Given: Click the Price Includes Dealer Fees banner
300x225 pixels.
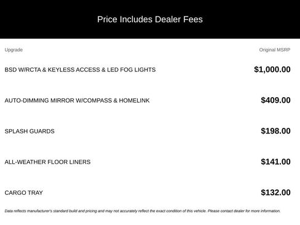Looking at the screenshot, I should click(x=150, y=19).
